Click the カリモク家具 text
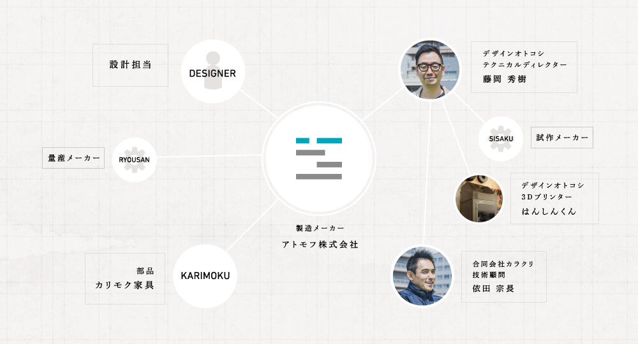 (124, 285)
